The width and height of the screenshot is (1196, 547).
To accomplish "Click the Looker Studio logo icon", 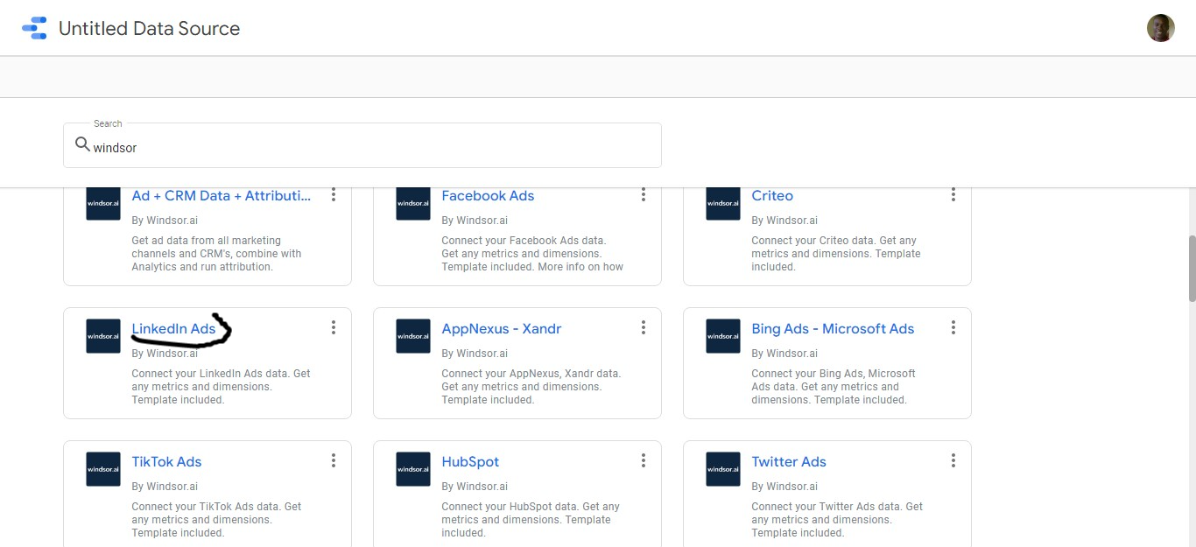I will 34,28.
